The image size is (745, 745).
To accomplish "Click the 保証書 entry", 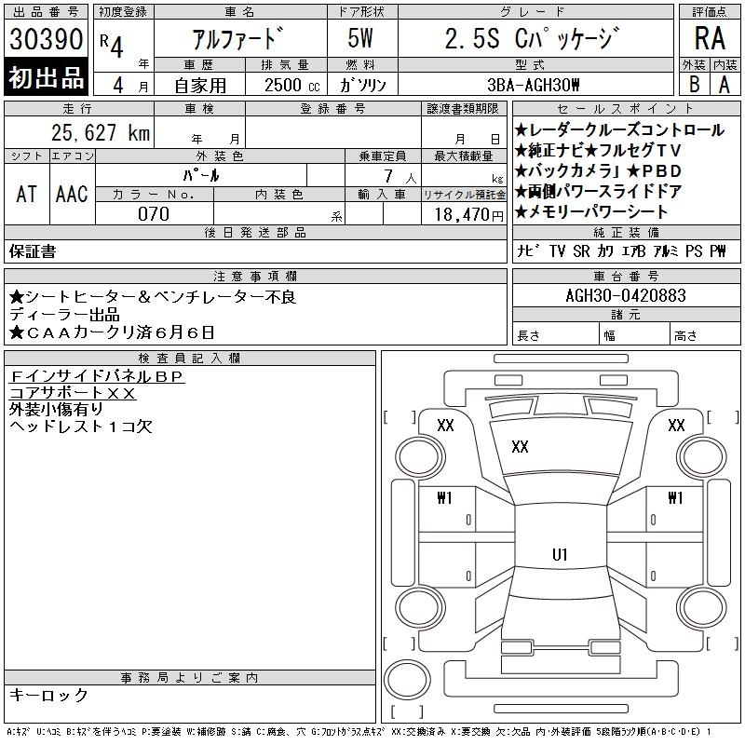I will click(x=33, y=251).
